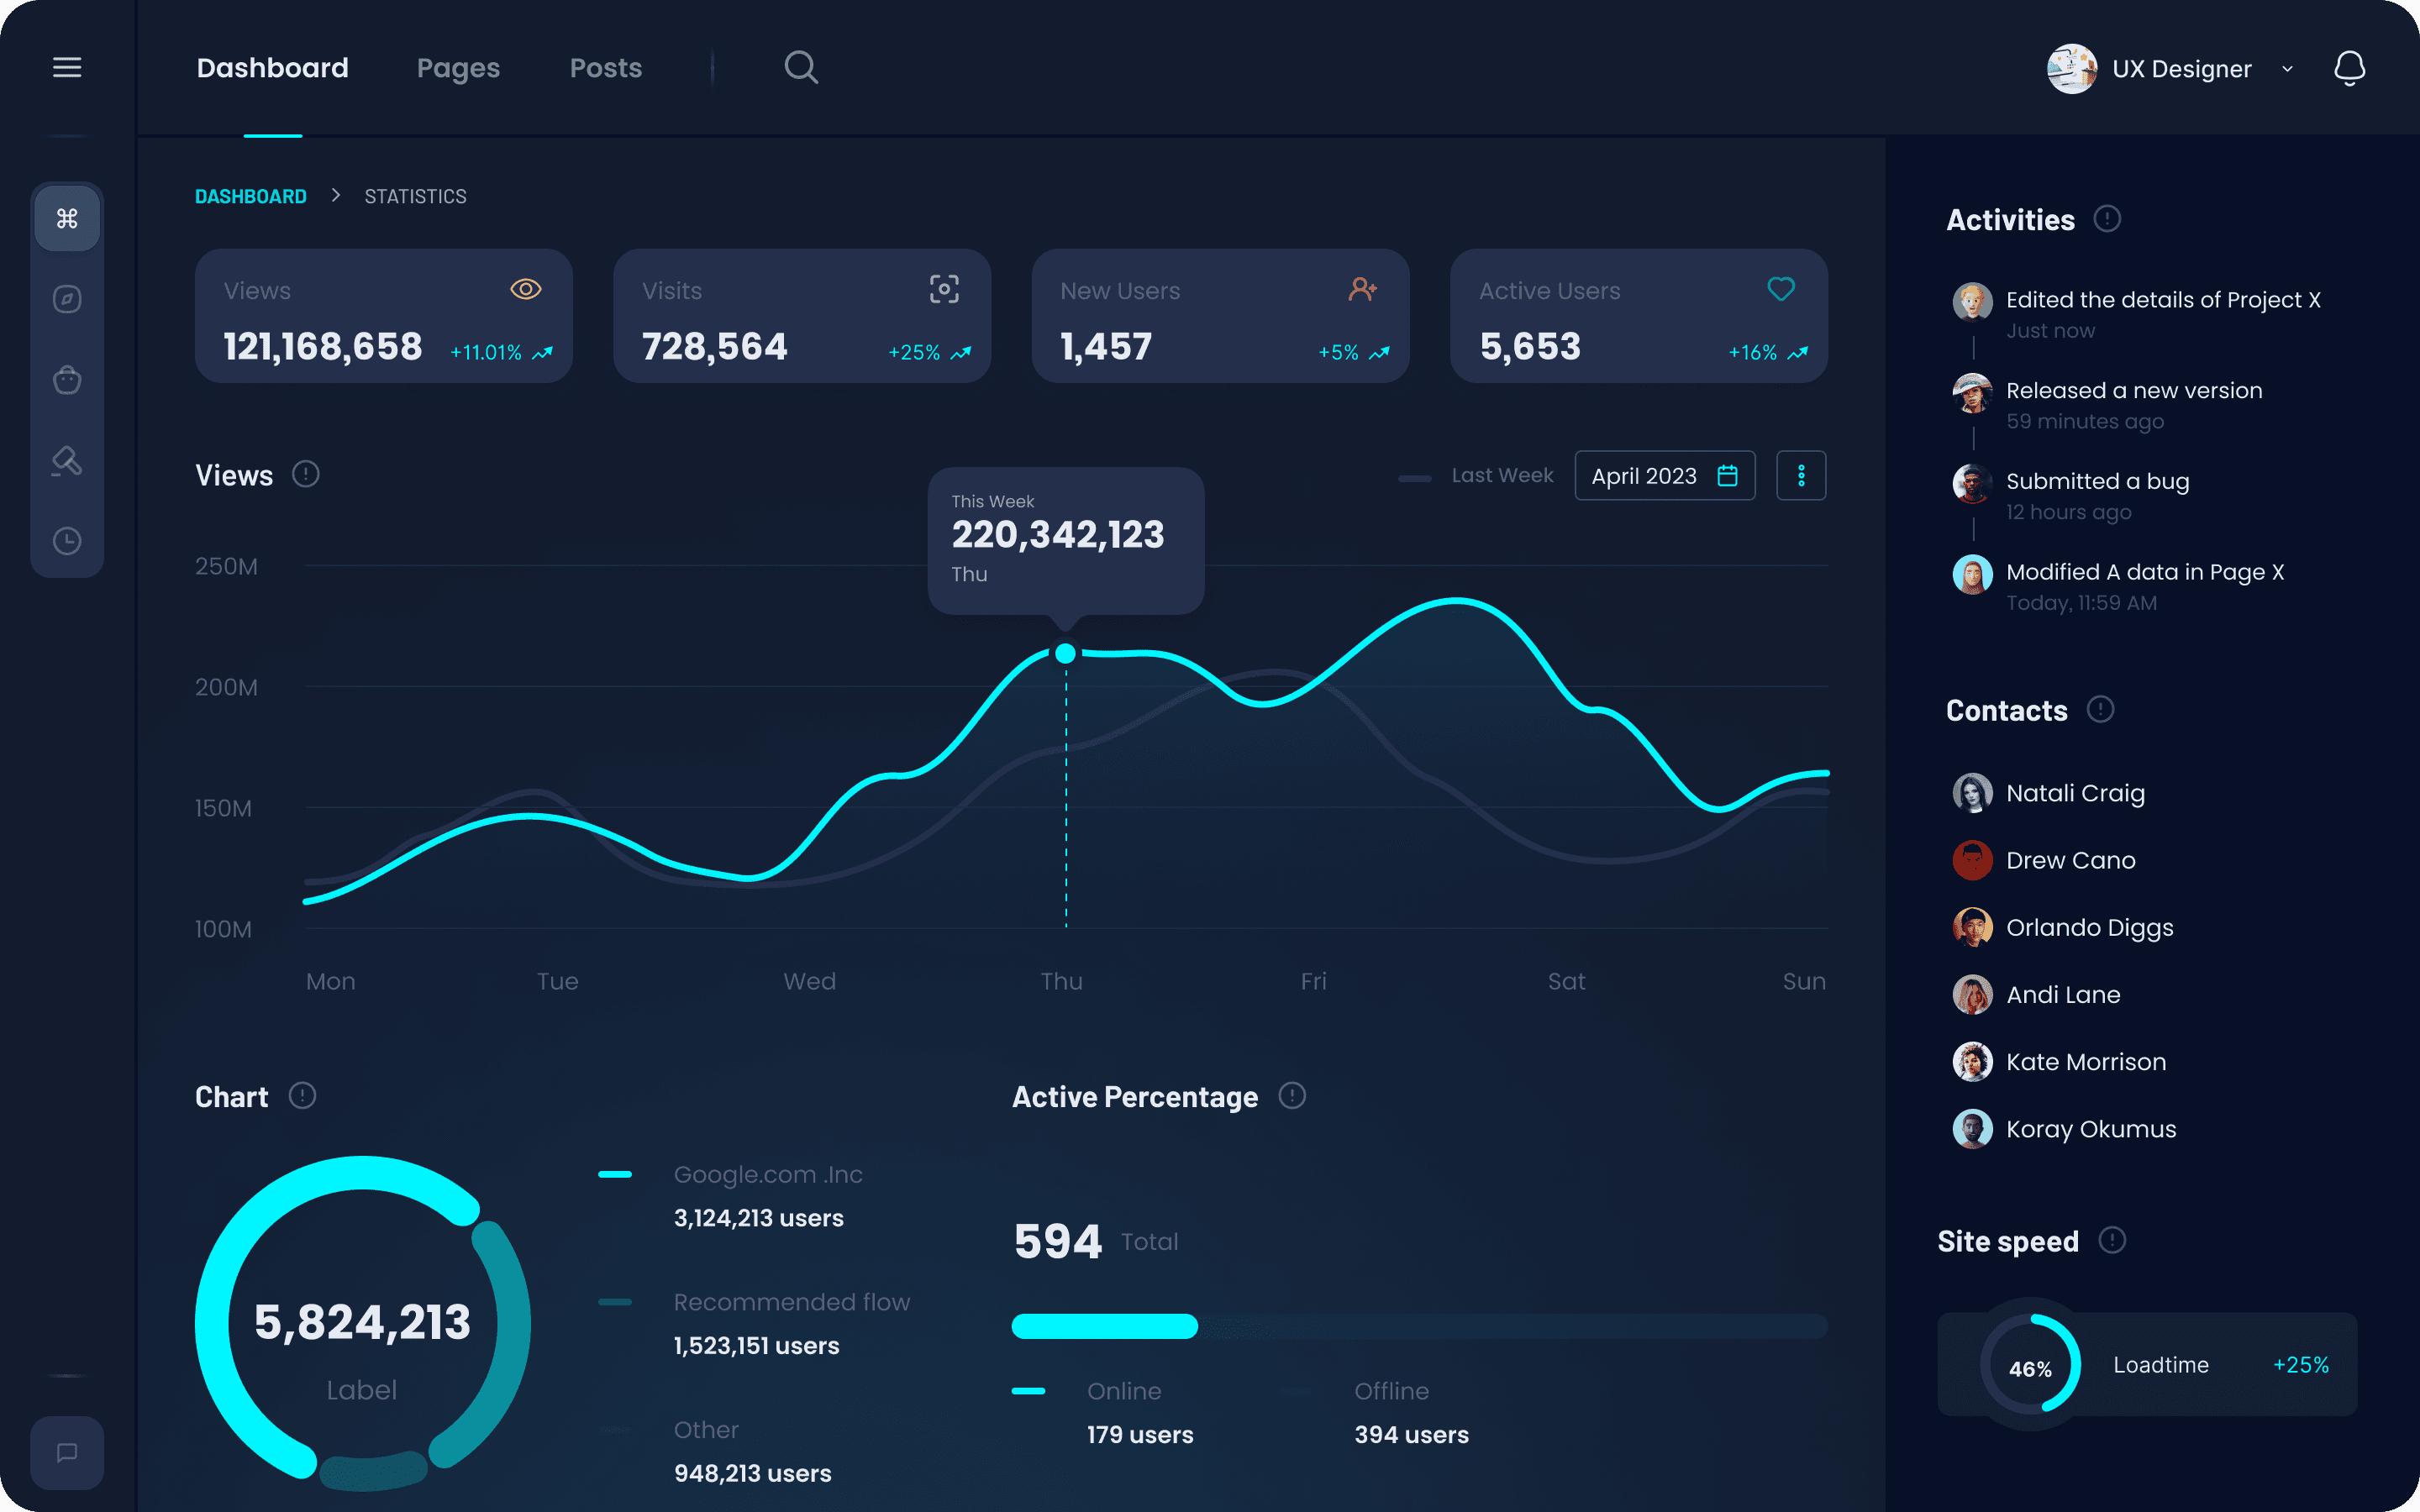Open the clock history sidebar icon
This screenshot has width=2420, height=1512.
[x=67, y=541]
